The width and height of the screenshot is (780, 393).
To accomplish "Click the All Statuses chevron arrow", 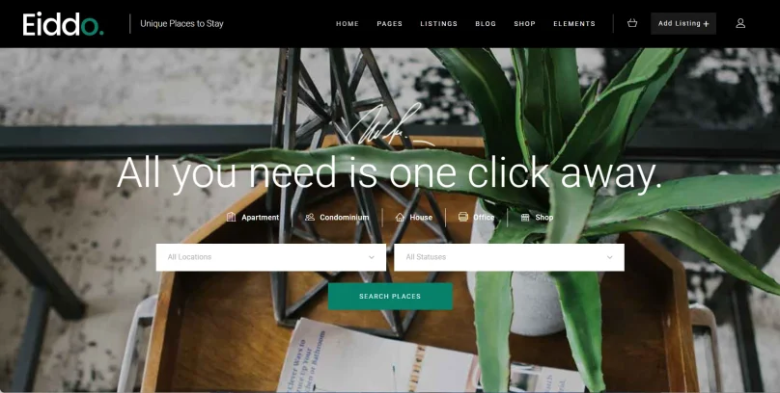I will 609,257.
